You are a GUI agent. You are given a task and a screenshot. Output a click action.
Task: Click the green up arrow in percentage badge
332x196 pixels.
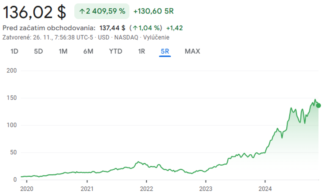[x=82, y=11]
